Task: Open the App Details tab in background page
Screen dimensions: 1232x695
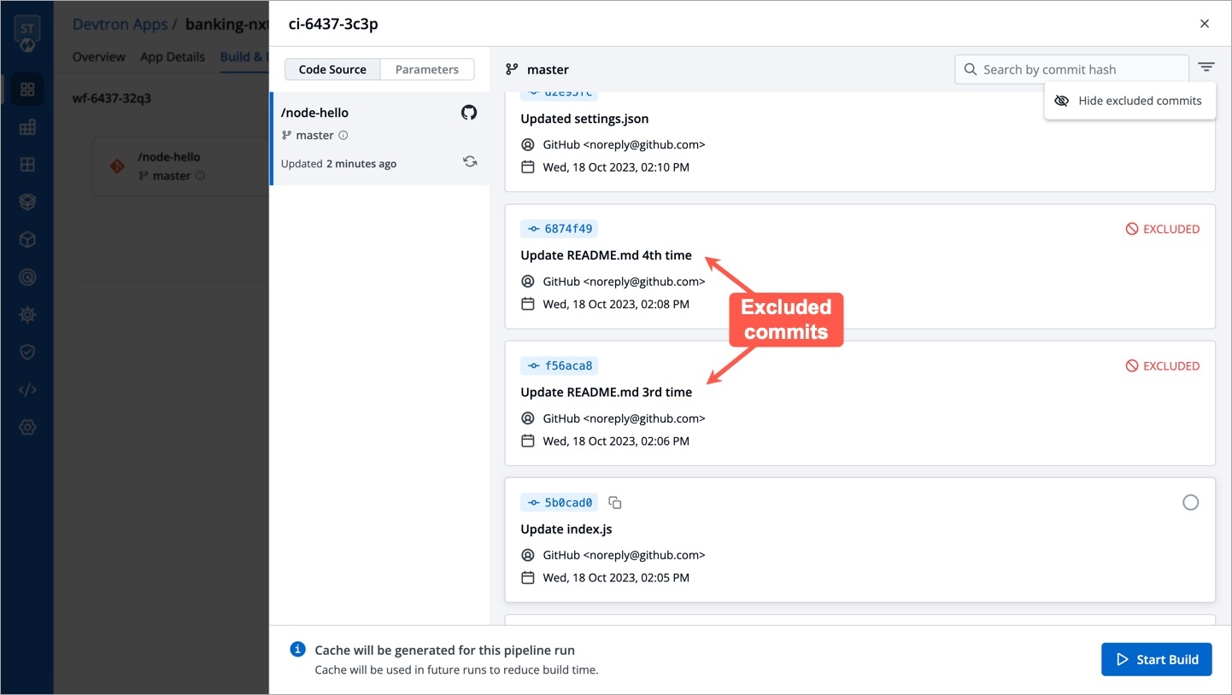Action: coord(173,56)
